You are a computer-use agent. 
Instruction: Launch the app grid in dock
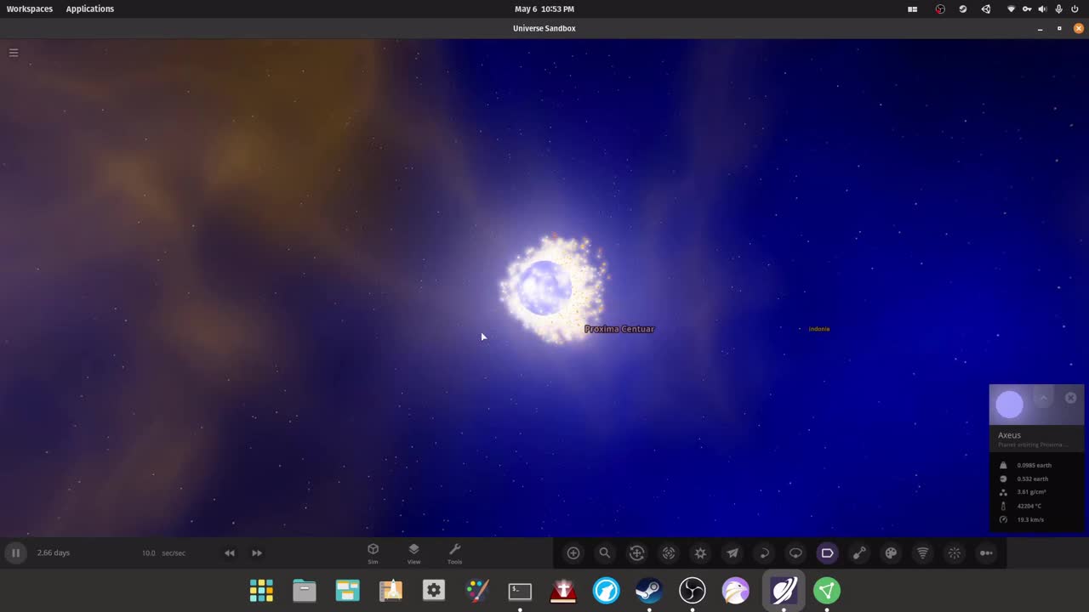(x=261, y=590)
